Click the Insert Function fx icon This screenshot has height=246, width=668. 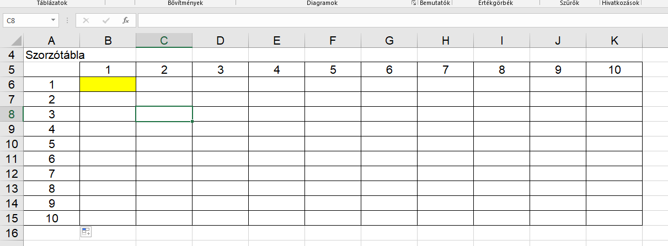[x=126, y=20]
